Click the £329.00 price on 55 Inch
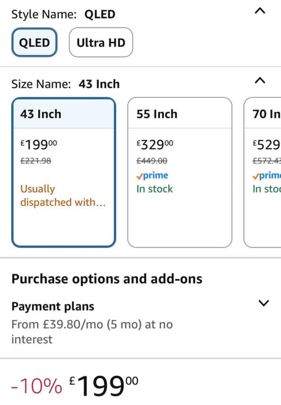 click(155, 144)
